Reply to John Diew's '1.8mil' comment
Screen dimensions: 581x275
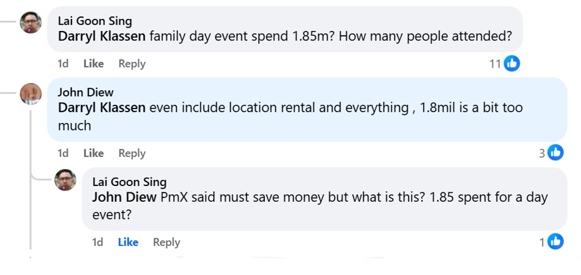coord(132,153)
